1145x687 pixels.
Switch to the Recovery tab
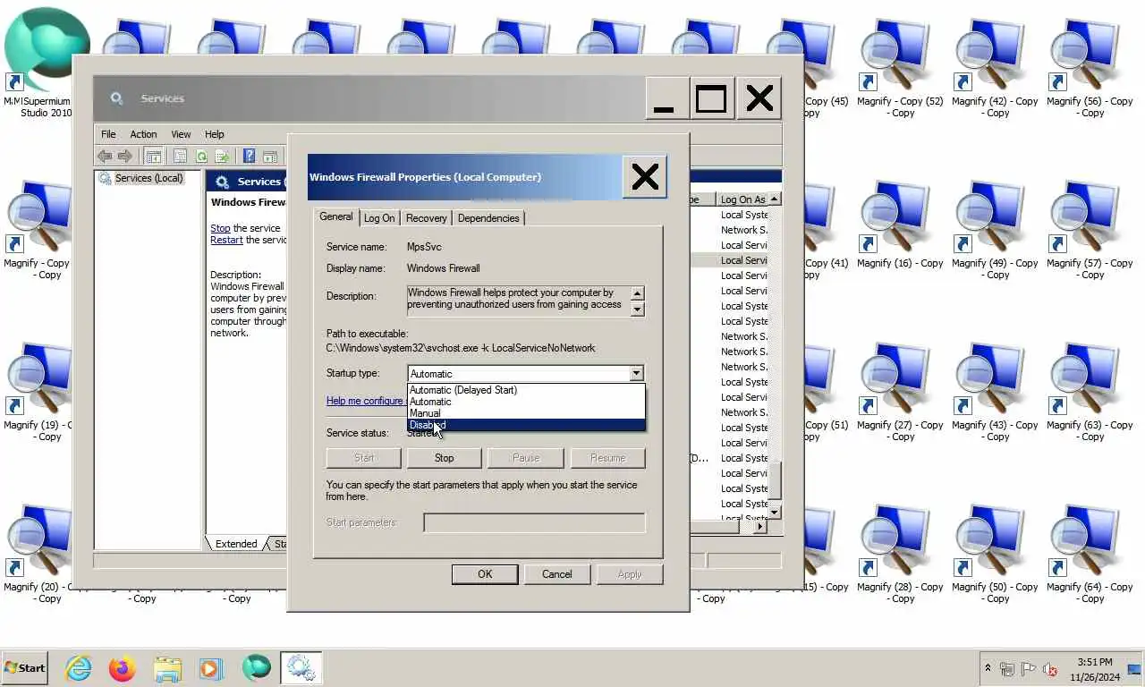pyautogui.click(x=426, y=218)
